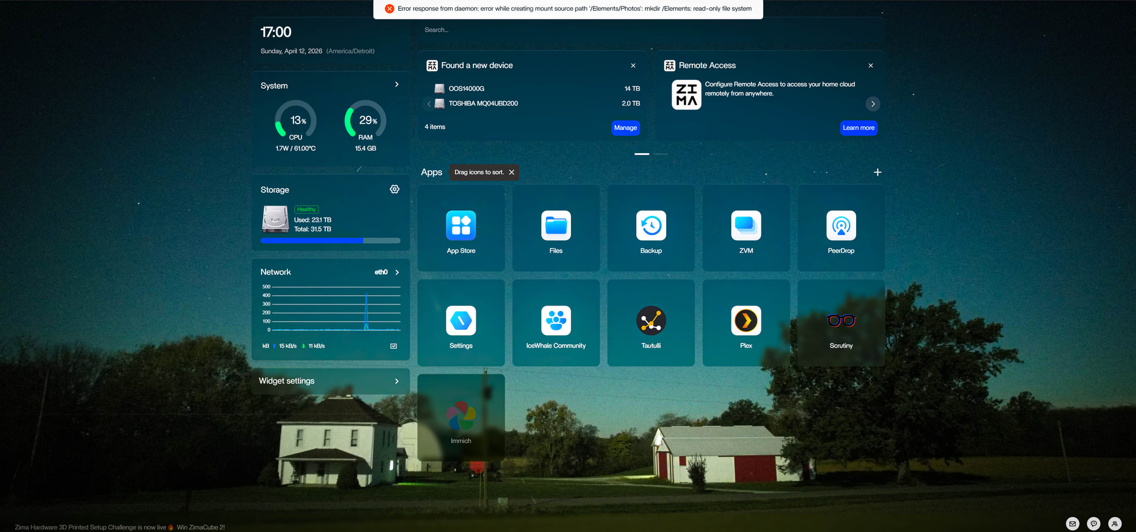Expand the Network eth0 selector

396,273
